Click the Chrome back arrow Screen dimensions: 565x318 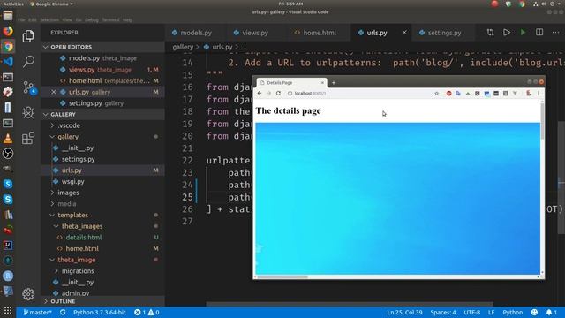tap(260, 93)
